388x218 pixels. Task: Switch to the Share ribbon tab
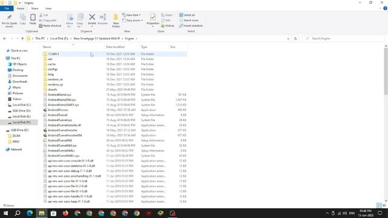click(x=35, y=8)
